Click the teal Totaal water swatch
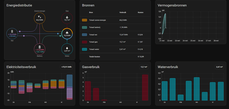 pyautogui.click(x=84, y=49)
